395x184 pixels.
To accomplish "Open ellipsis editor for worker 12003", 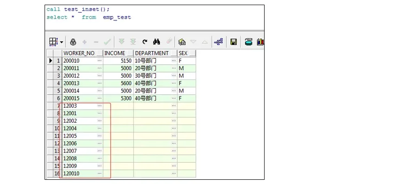I will 99,106.
